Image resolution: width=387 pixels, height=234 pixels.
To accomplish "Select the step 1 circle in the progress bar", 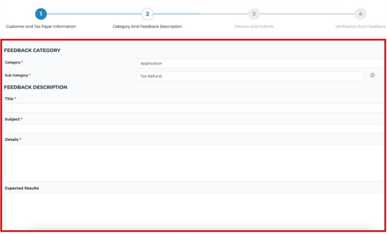I will (41, 14).
